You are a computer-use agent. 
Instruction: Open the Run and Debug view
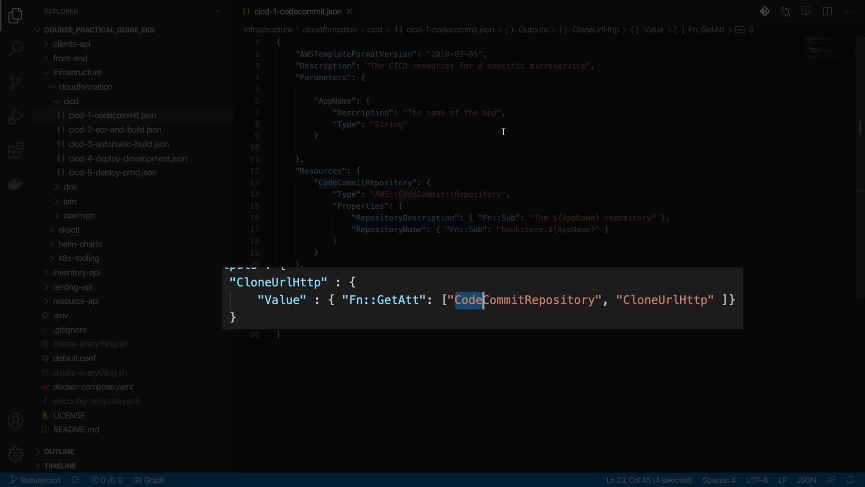coord(15,117)
